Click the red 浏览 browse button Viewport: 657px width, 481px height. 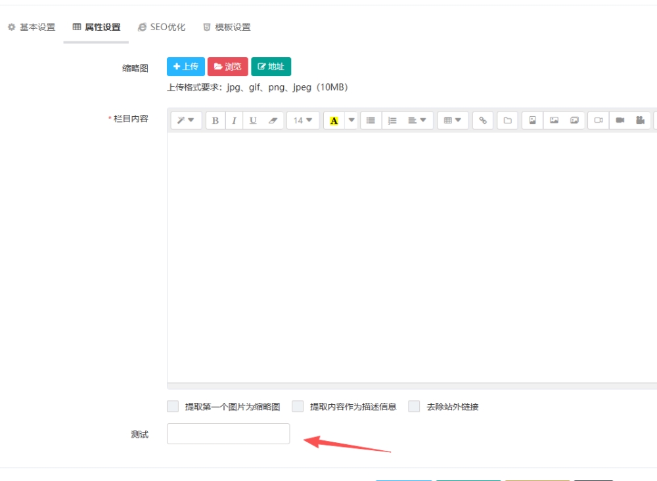click(x=227, y=67)
